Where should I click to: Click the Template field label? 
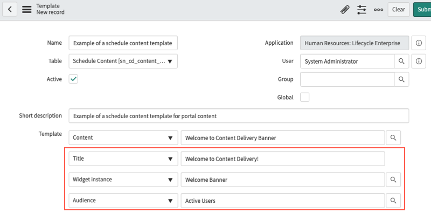point(50,134)
